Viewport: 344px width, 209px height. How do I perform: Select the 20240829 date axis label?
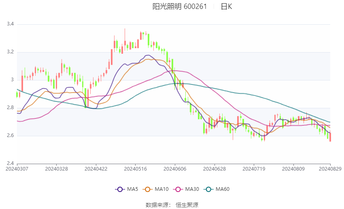point(330,169)
